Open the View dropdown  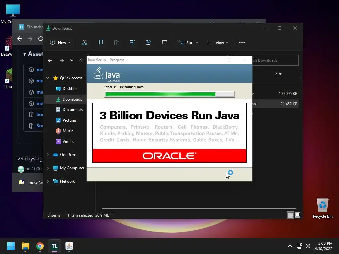tap(218, 43)
